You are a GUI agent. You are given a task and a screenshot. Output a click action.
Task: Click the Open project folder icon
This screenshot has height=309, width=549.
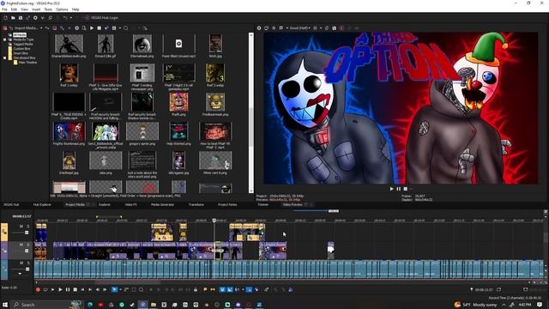pos(13,17)
